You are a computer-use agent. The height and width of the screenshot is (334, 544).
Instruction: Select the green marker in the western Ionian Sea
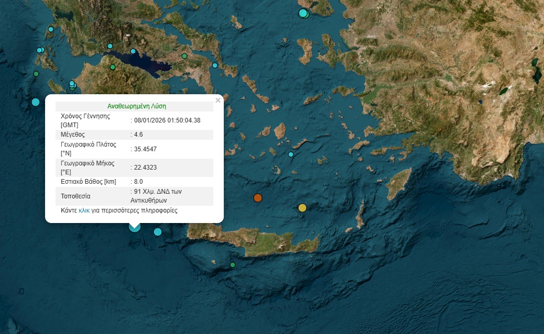36,74
